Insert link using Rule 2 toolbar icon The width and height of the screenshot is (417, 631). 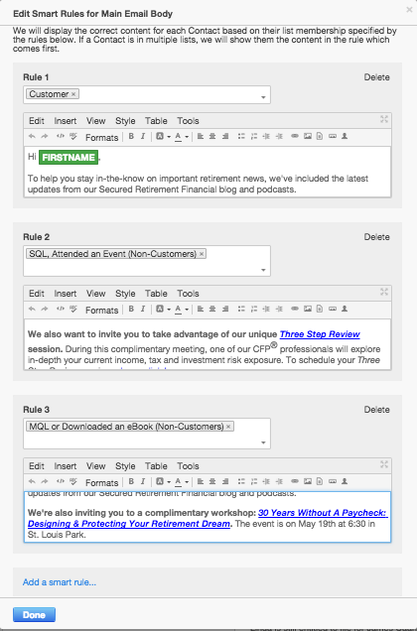pos(295,310)
